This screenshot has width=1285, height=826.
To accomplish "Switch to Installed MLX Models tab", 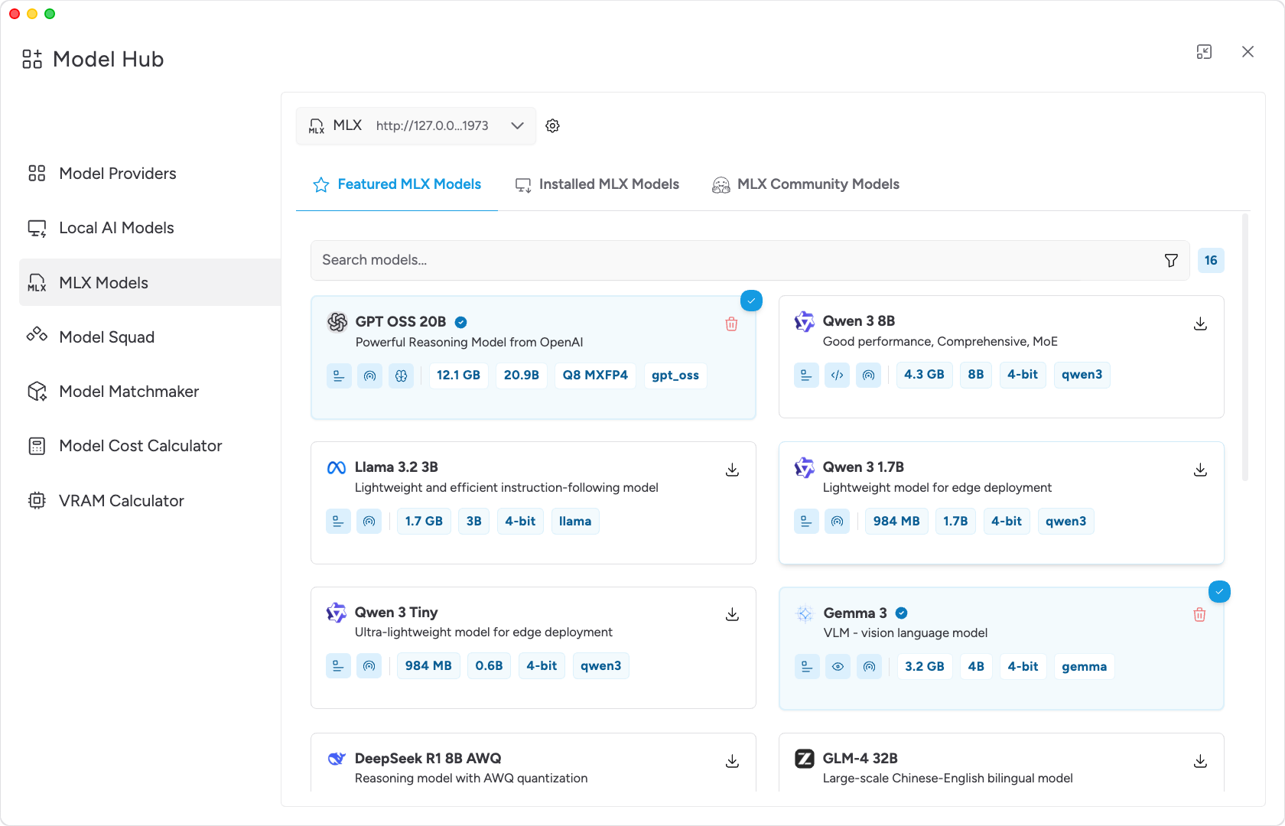I will [x=597, y=184].
